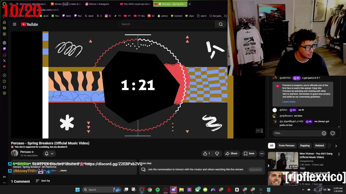Focus the YouTube search box
This screenshot has width=346, height=194.
point(167,24)
